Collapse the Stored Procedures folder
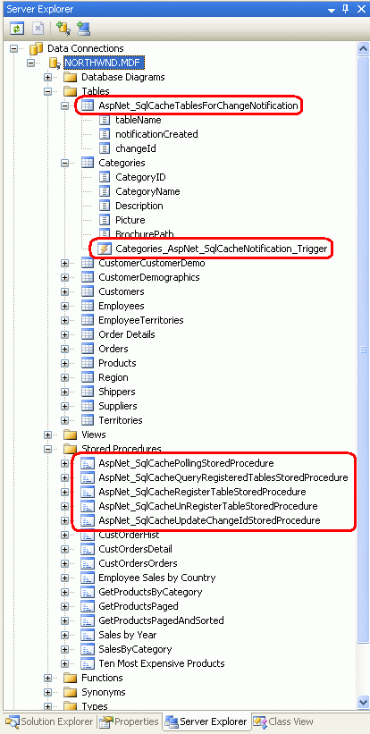The image size is (370, 734). click(48, 449)
